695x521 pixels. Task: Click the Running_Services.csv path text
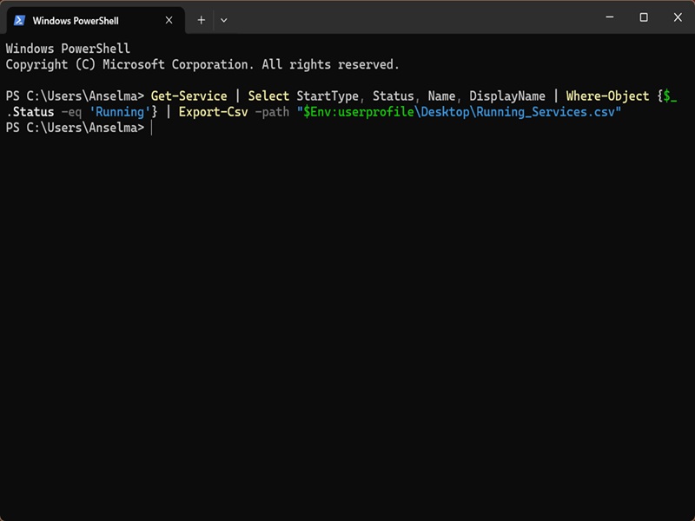[546, 112]
